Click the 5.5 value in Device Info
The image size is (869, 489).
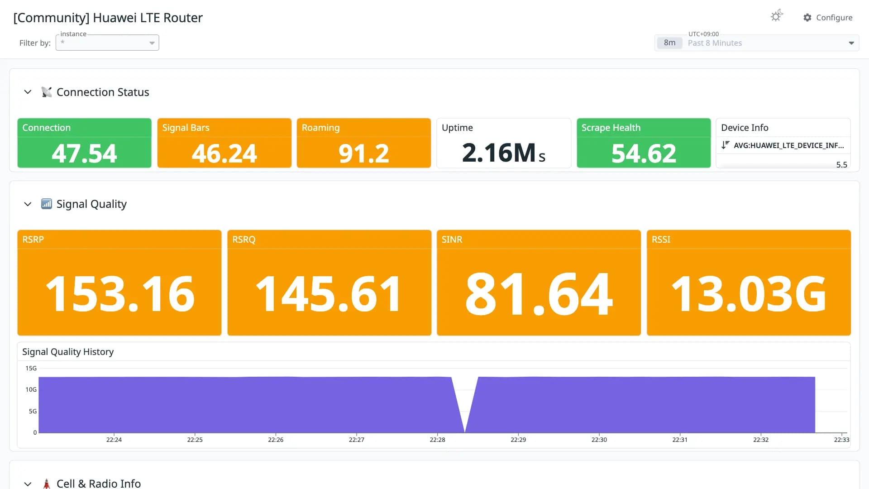[841, 164]
